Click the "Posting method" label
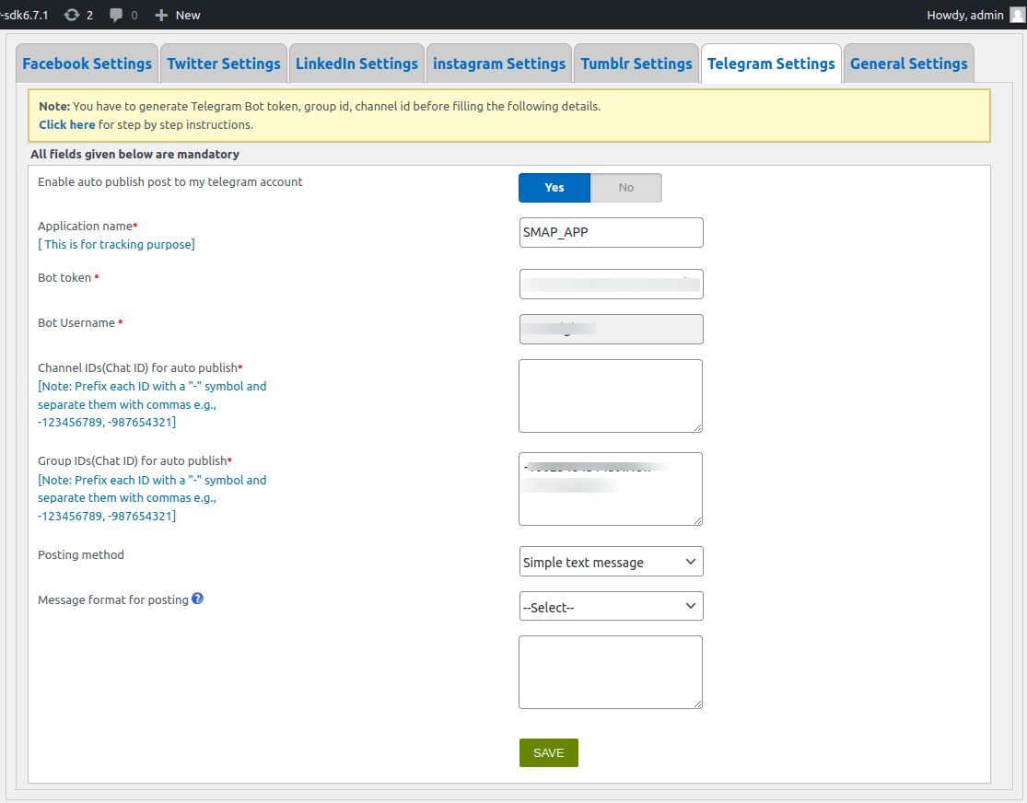Screen dimensions: 1027x803 [80, 554]
